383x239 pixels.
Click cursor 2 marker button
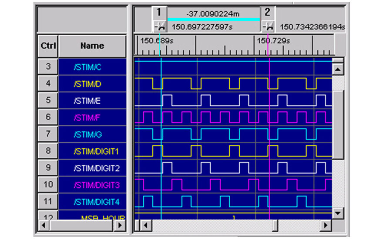click(x=268, y=12)
